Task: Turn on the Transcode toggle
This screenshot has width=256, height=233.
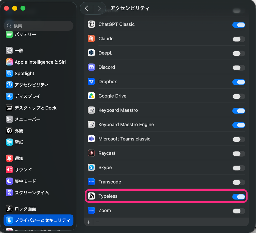Action: click(239, 182)
